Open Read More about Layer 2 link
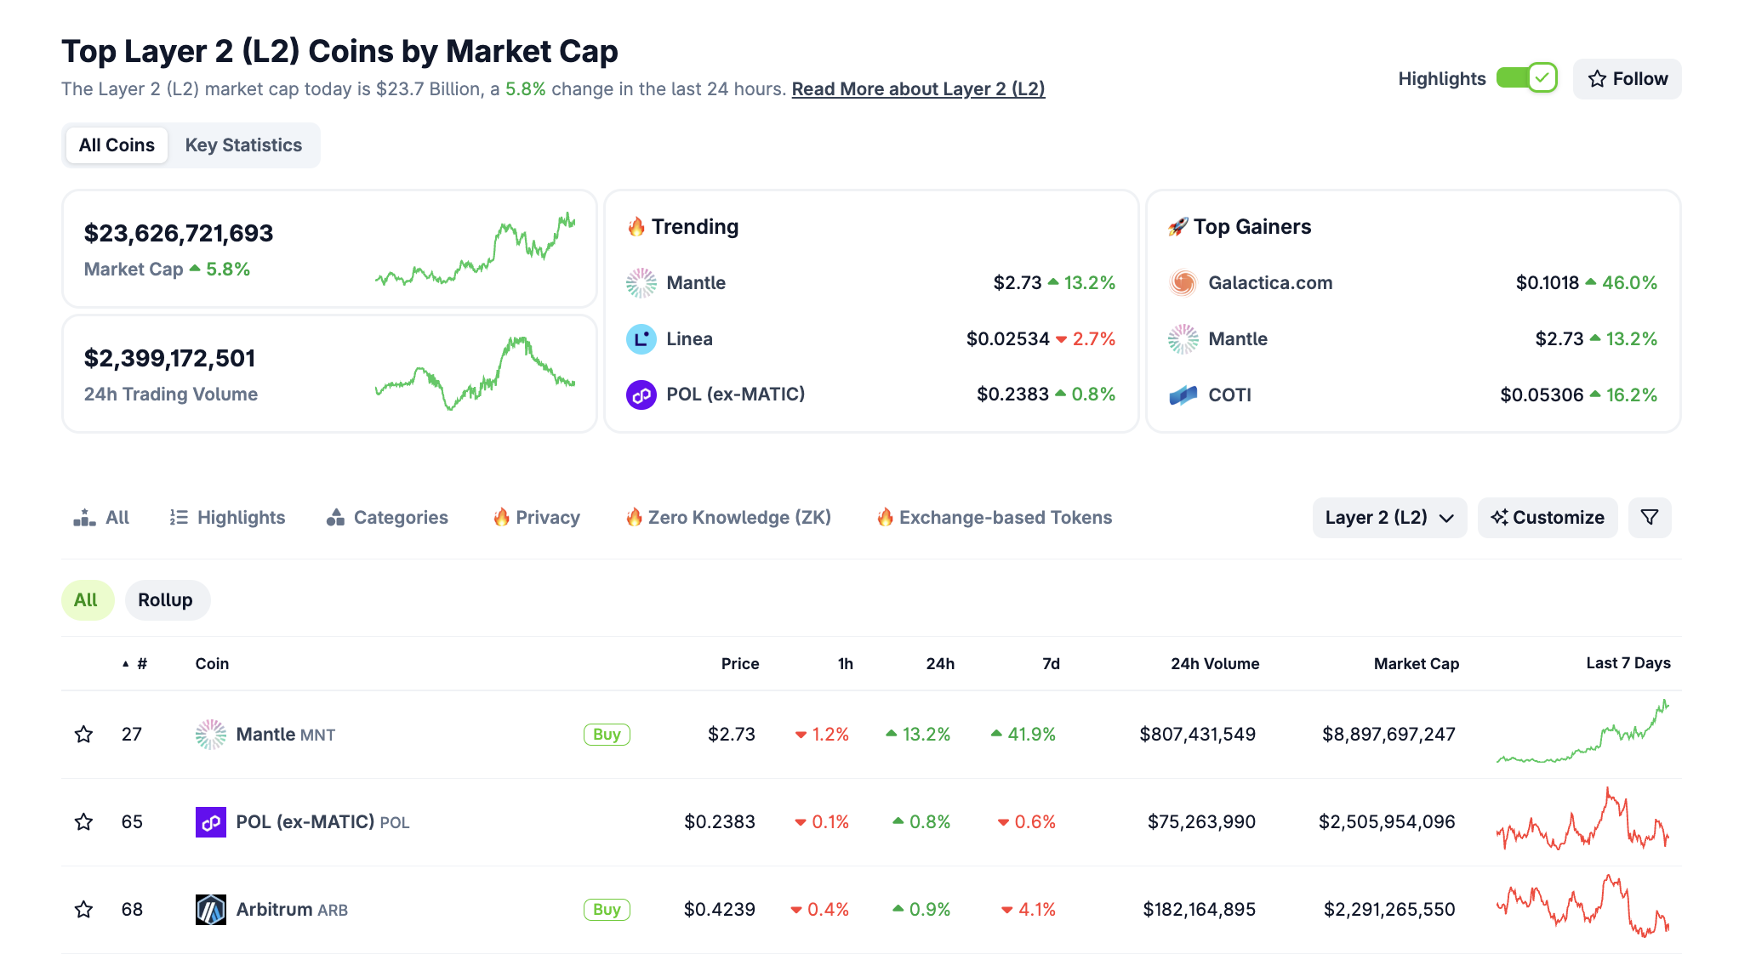The width and height of the screenshot is (1756, 954). click(x=917, y=88)
